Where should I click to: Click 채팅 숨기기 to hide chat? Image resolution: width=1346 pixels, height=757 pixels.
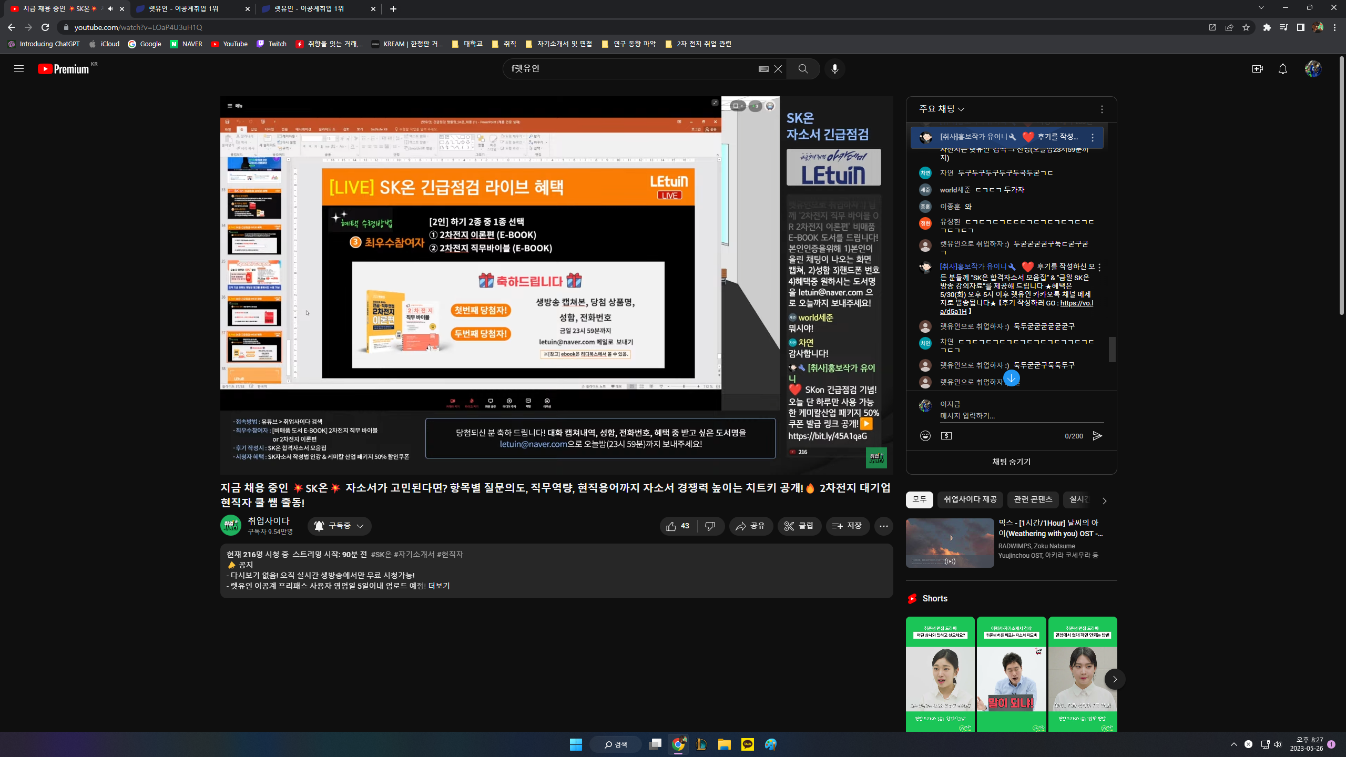pyautogui.click(x=1011, y=462)
